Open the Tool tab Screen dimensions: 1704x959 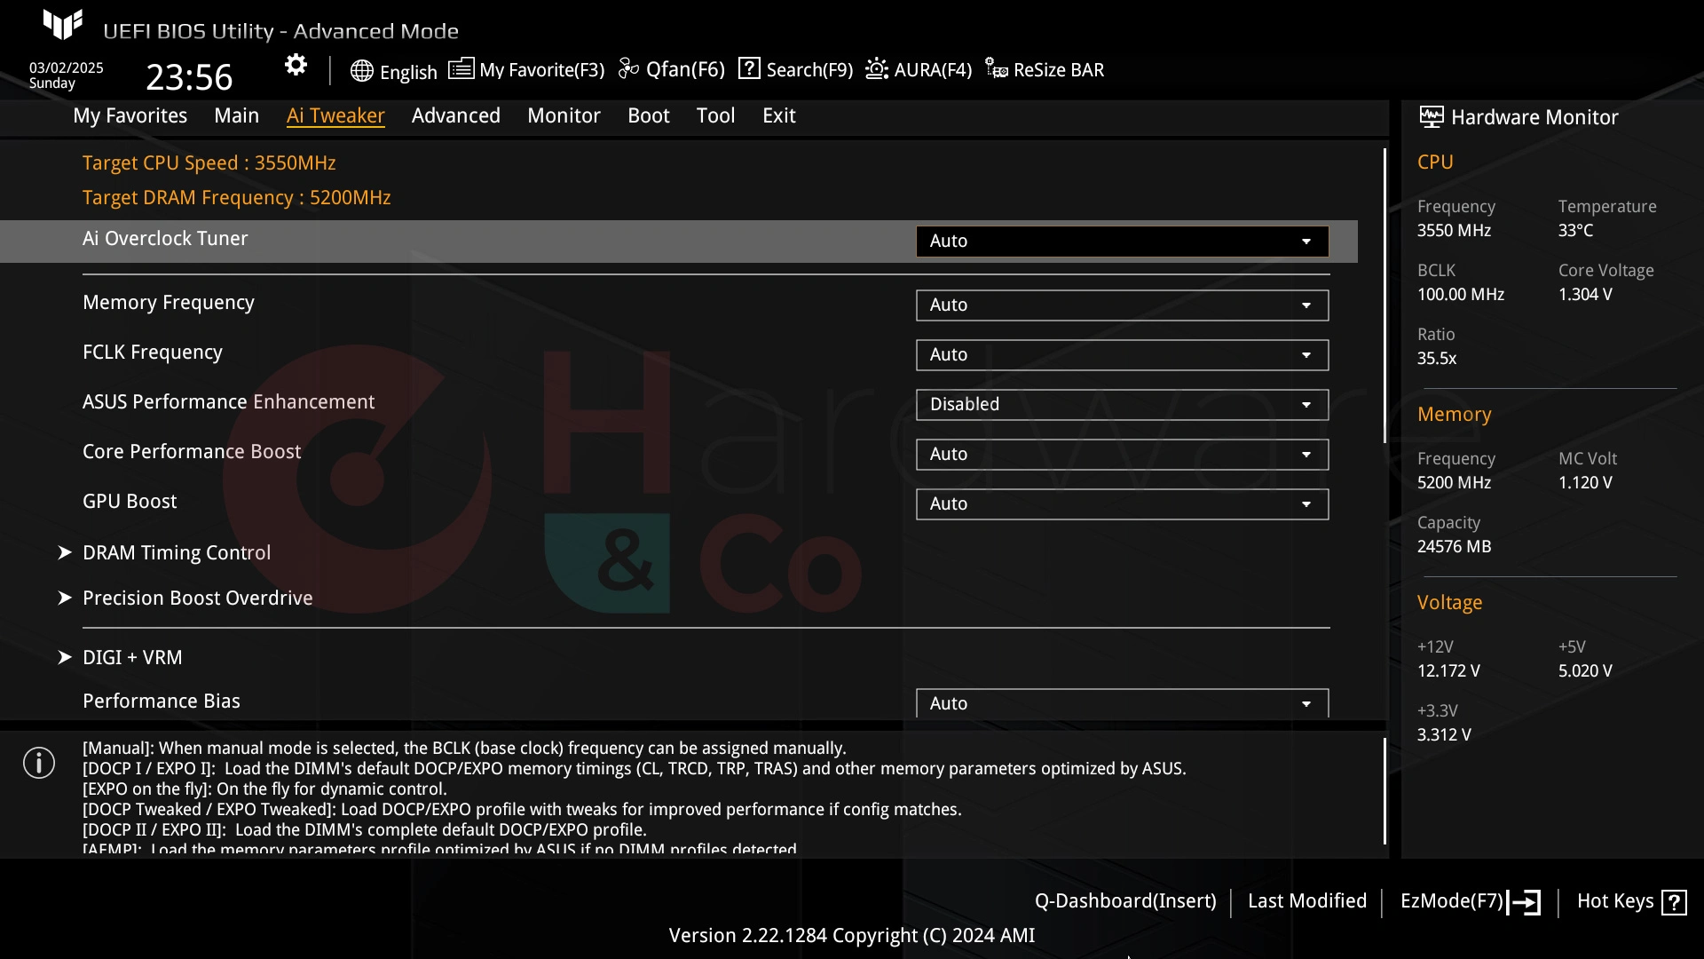(715, 115)
